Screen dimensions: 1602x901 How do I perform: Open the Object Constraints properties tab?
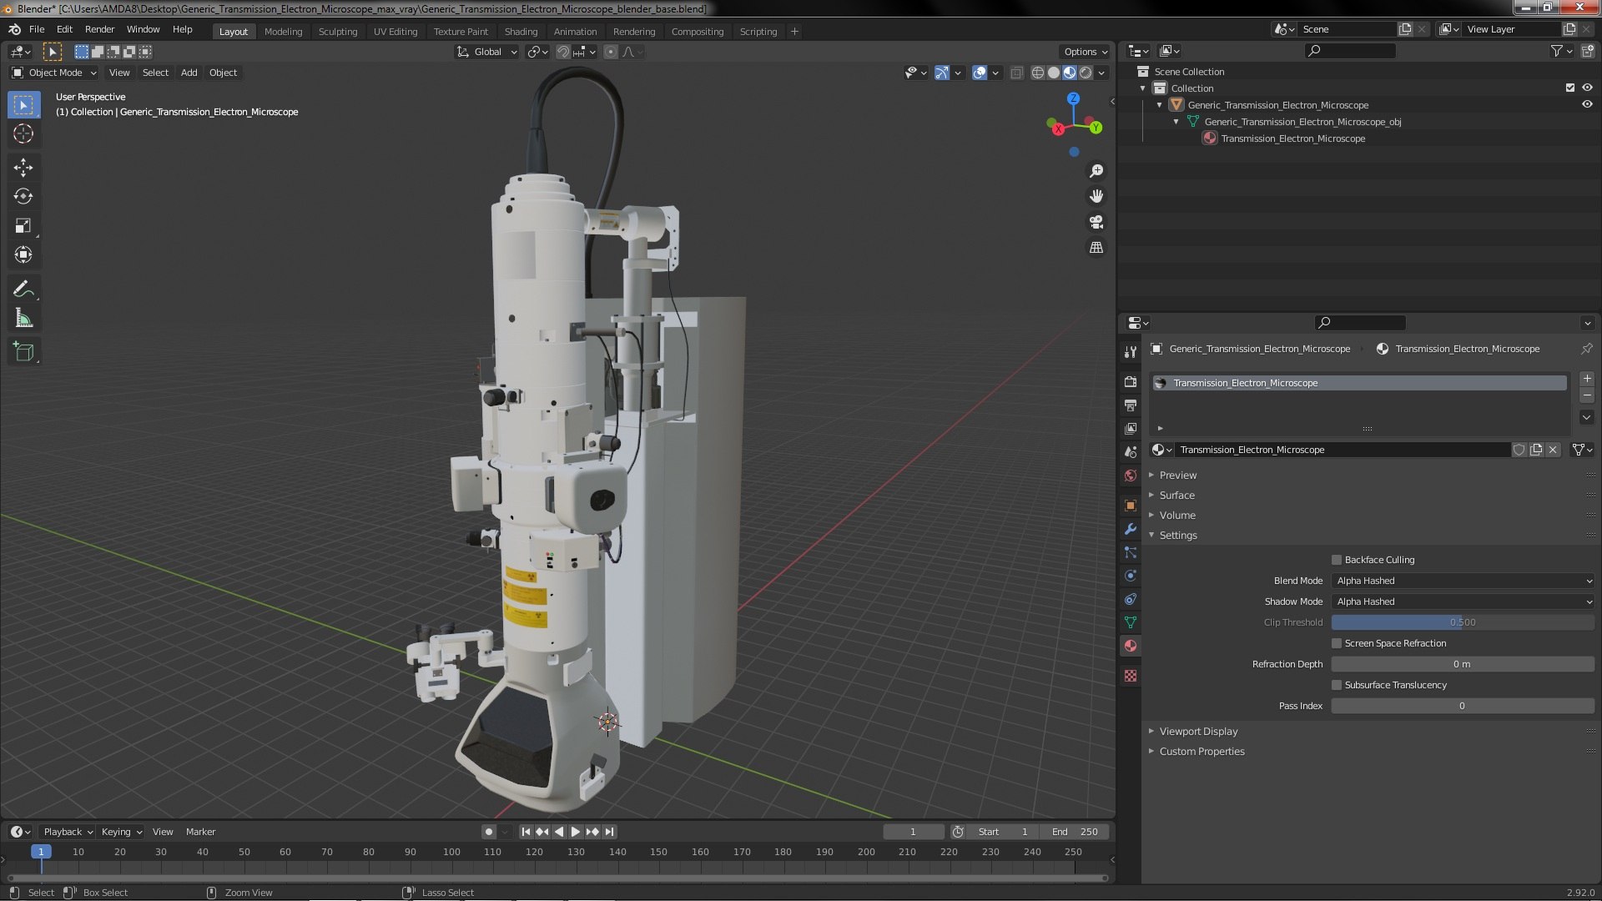point(1131,599)
